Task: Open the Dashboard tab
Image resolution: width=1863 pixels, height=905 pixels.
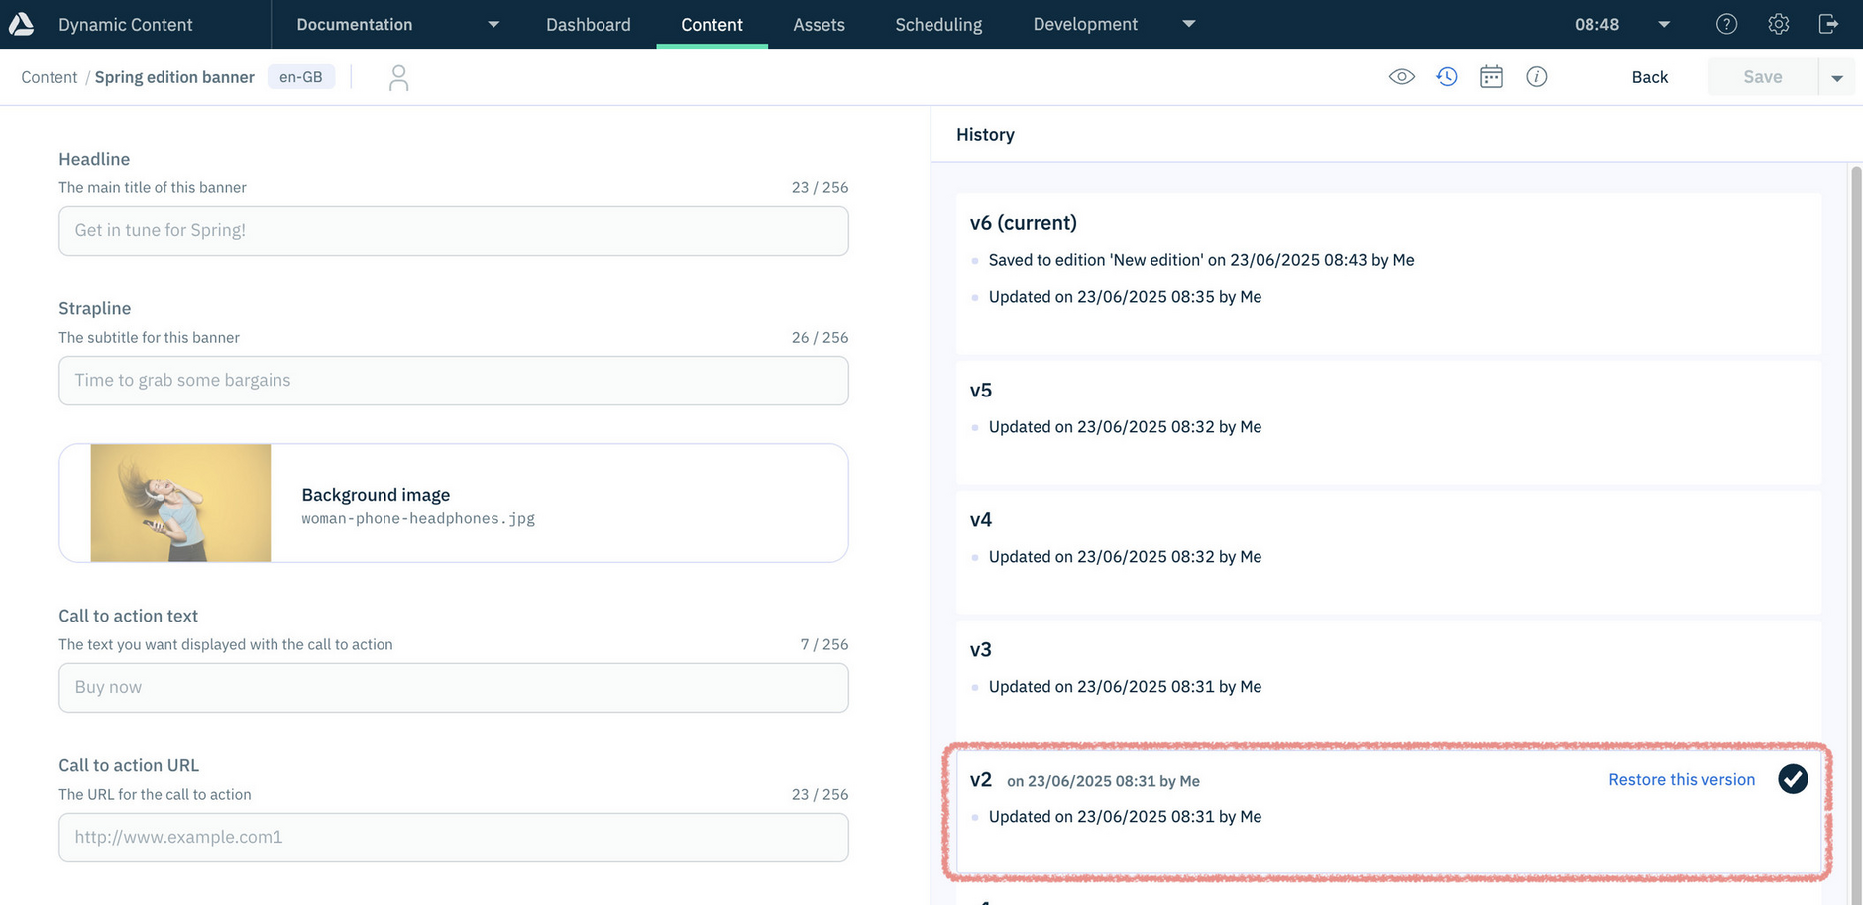Action: pos(588,24)
